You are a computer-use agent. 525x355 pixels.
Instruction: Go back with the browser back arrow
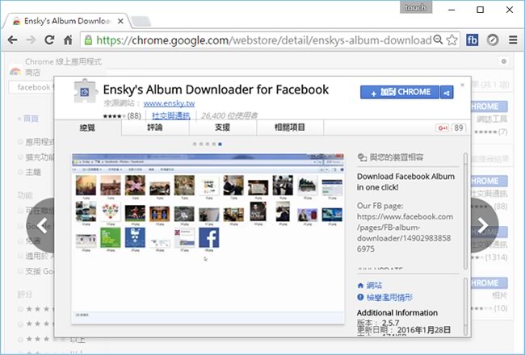click(x=12, y=40)
